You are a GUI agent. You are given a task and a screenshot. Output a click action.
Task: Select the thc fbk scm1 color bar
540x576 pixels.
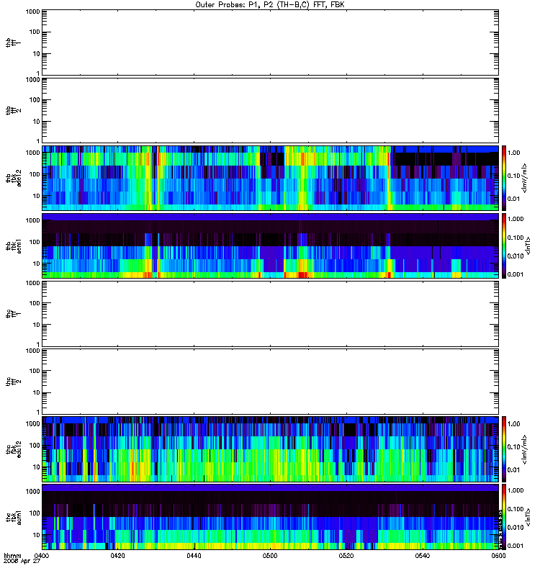pos(504,517)
